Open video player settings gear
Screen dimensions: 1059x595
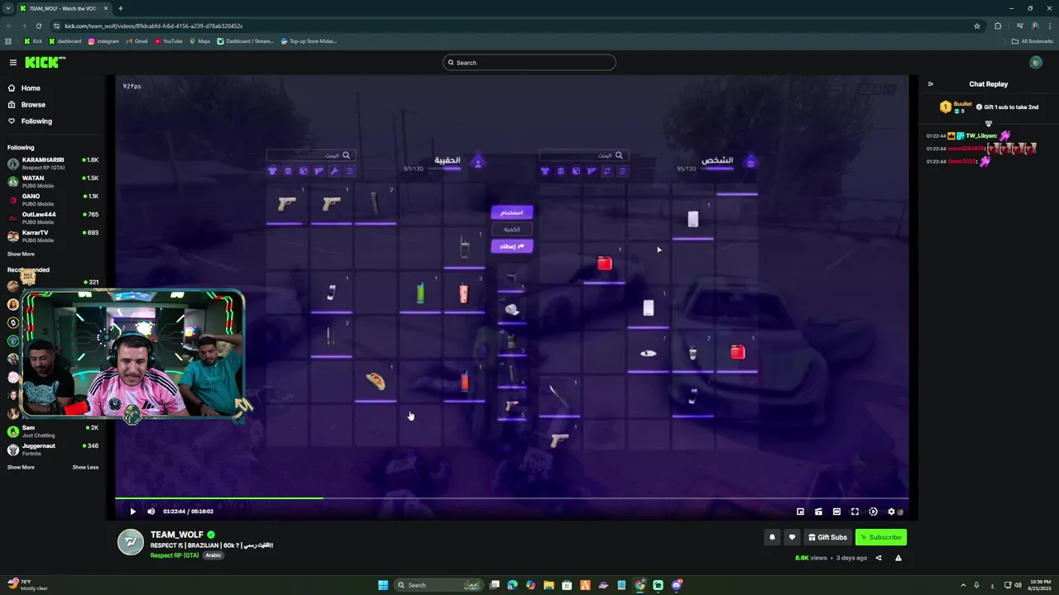[891, 512]
